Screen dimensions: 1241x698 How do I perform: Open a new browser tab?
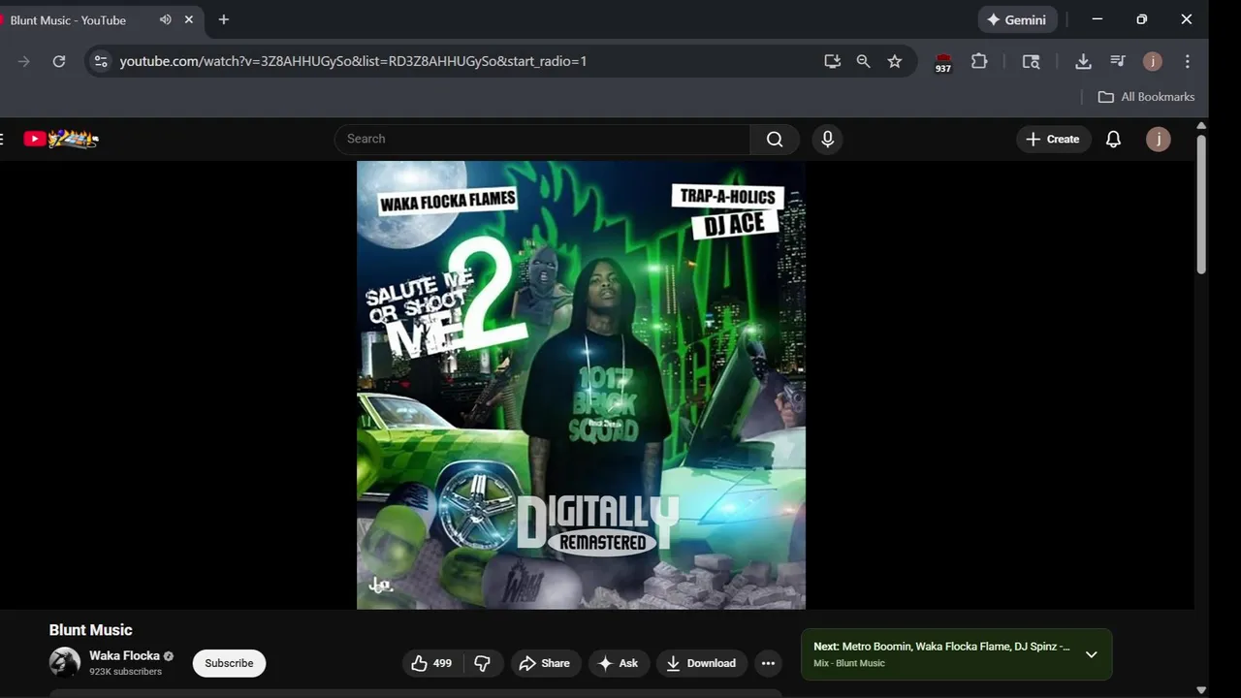click(x=224, y=19)
